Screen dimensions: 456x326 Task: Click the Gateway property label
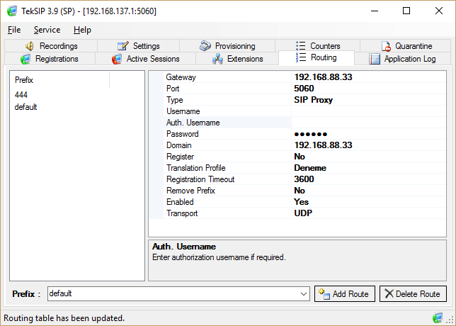coord(181,77)
